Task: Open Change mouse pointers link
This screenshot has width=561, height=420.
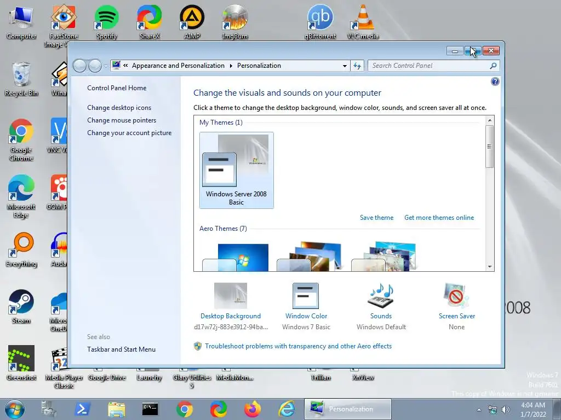Action: pyautogui.click(x=122, y=120)
